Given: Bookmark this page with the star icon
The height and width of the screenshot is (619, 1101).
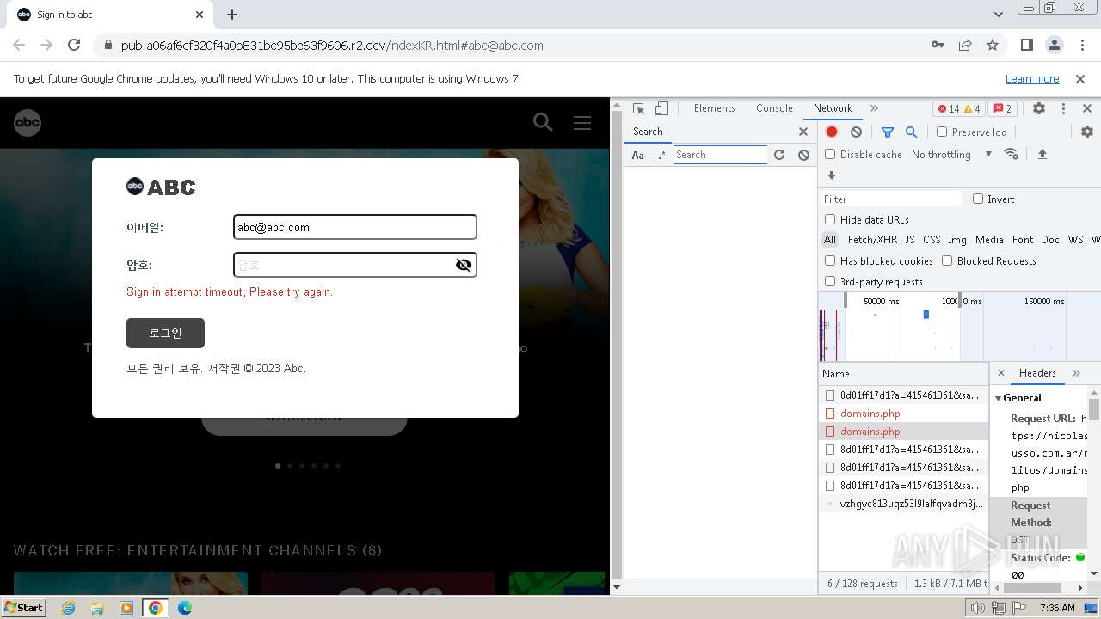Looking at the screenshot, I should (x=993, y=45).
